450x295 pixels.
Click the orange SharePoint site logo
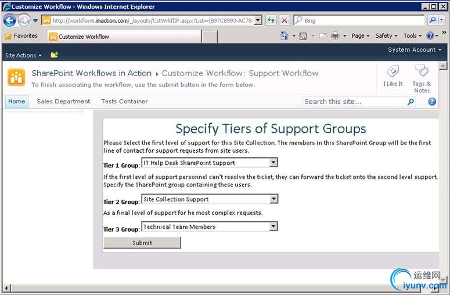16,77
